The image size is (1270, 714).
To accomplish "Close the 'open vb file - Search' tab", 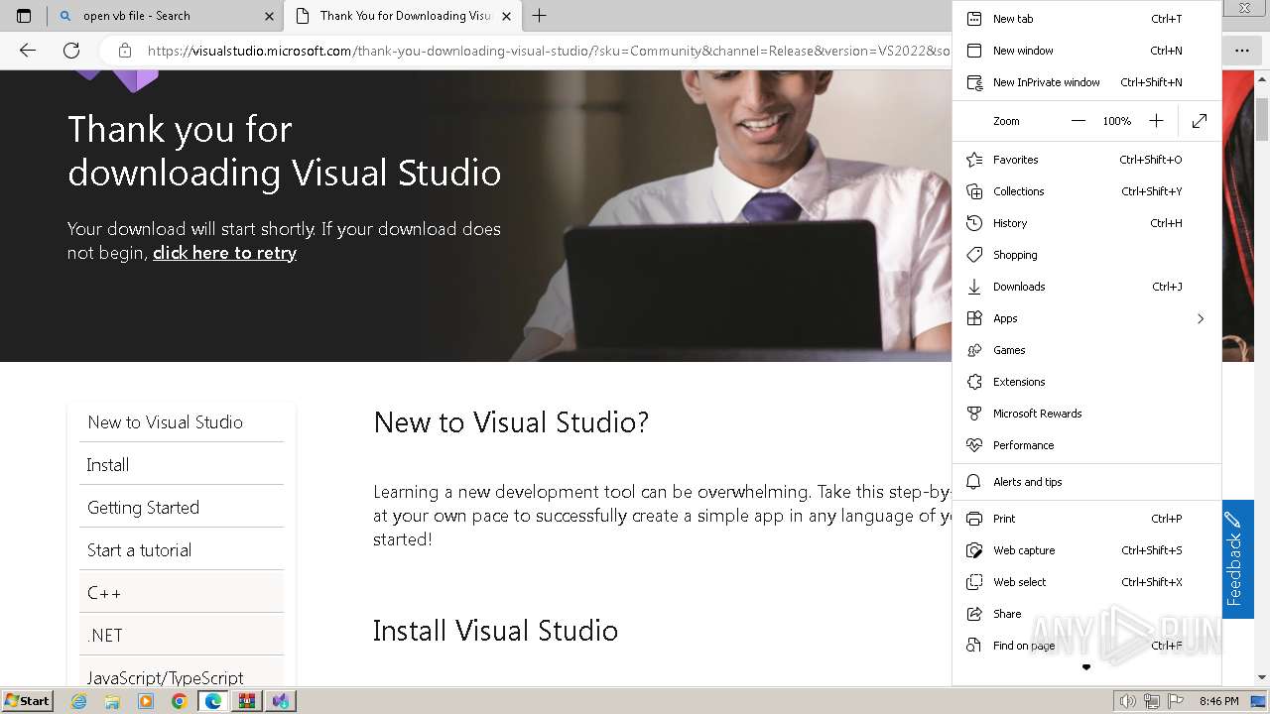I will point(269,16).
